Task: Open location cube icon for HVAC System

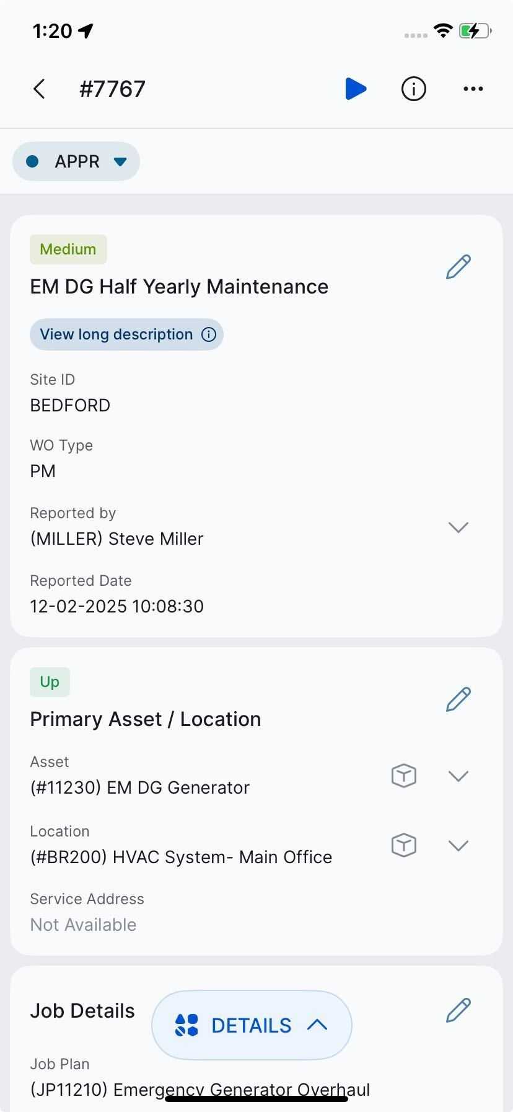Action: coord(404,845)
